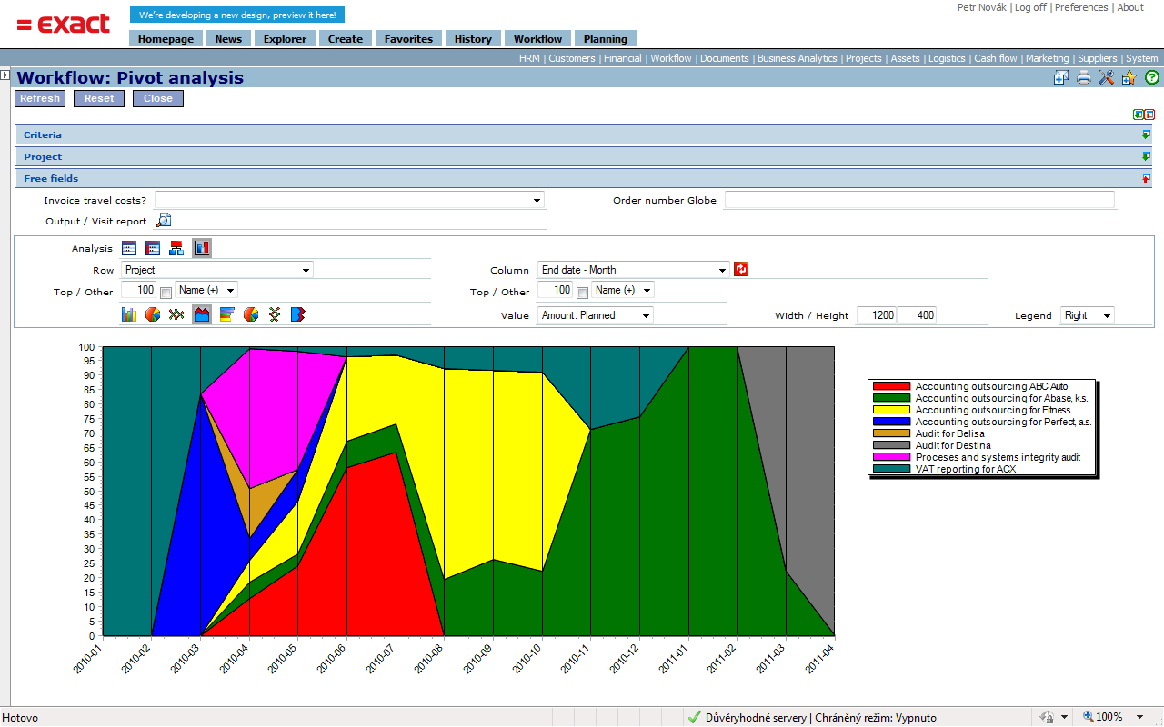This screenshot has height=727, width=1164.
Task: Click the chart Width value field 1200
Action: coord(877,315)
